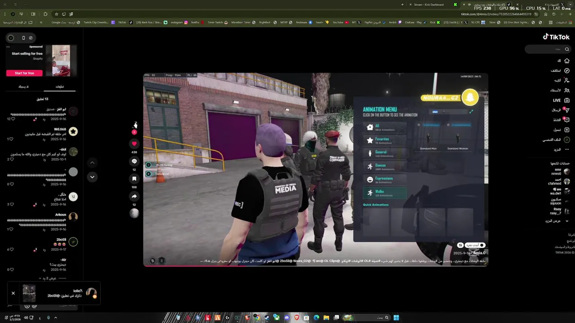This screenshot has height=323, width=575.
Task: Insert a mention with the @ icon
Action: [35, 306]
